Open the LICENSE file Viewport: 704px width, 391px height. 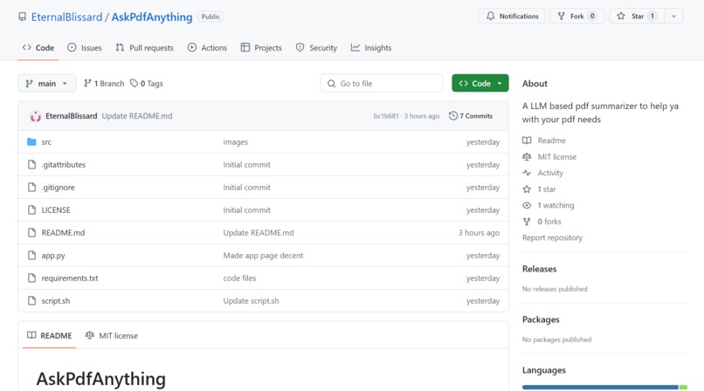click(x=56, y=209)
